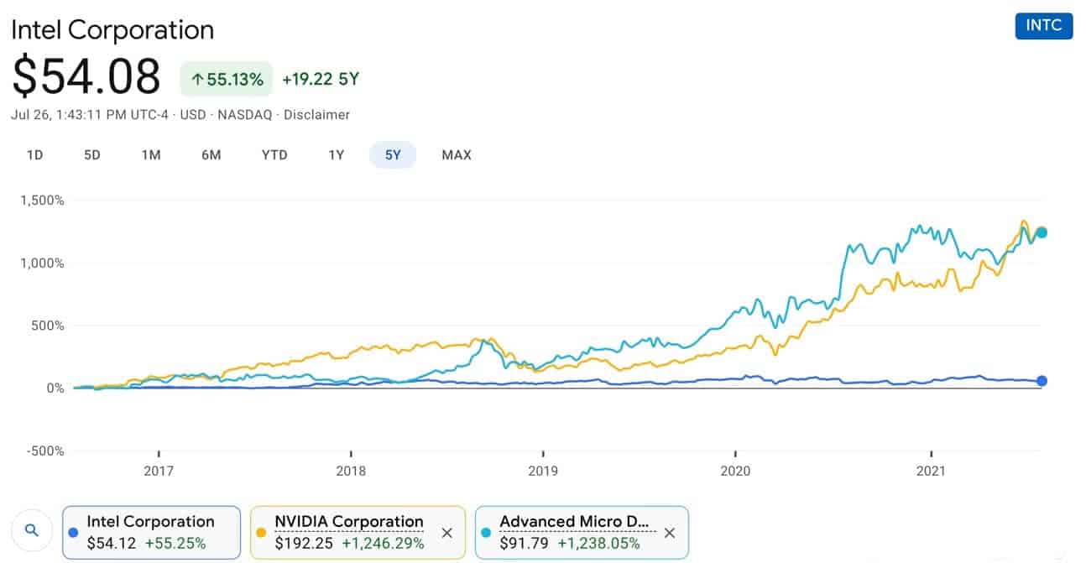Click the yellow NVIDIA legend dot
Screen dimensions: 1086x563
[x=262, y=532]
